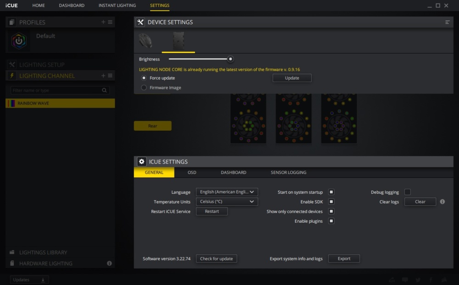Switch to the Sensor Logging tab
459x285 pixels.
click(x=288, y=172)
